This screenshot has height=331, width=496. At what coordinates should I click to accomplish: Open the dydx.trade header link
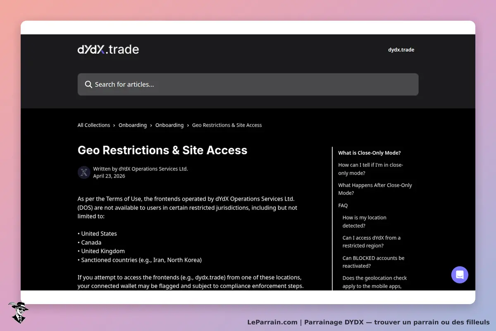click(x=401, y=50)
